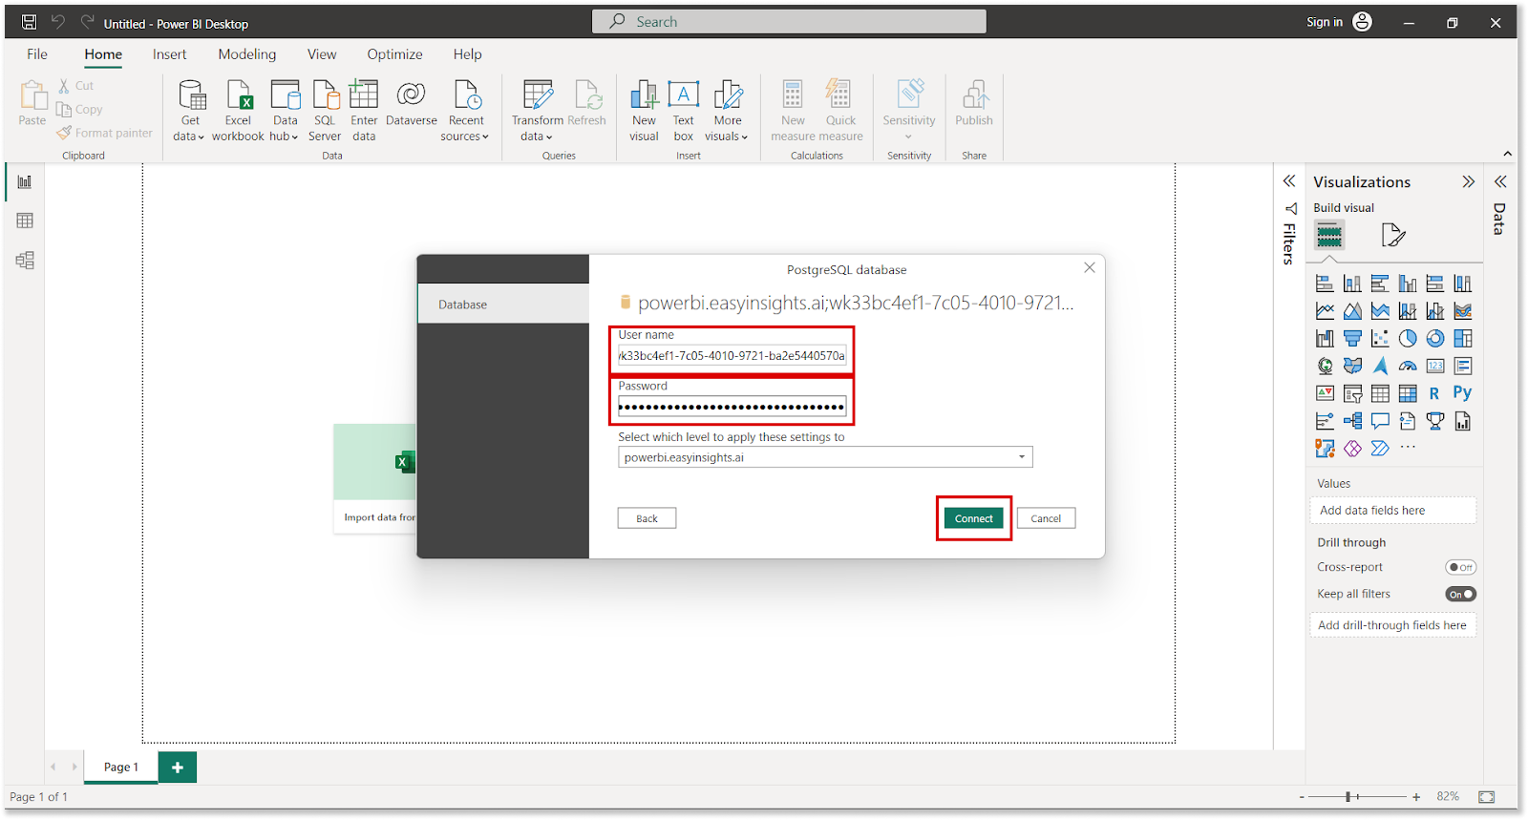Select the KPI visual
This screenshot has width=1528, height=820.
click(x=1325, y=393)
